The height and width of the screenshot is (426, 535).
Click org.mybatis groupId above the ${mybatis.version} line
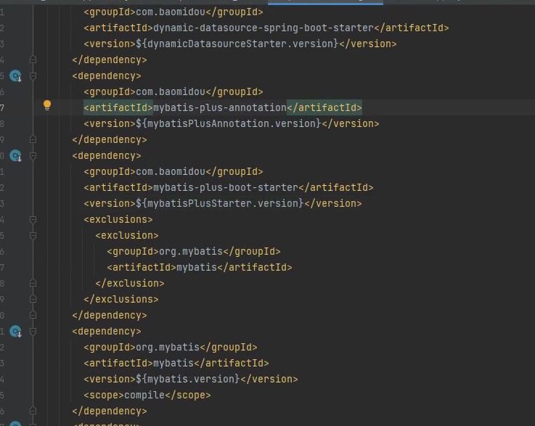168,347
